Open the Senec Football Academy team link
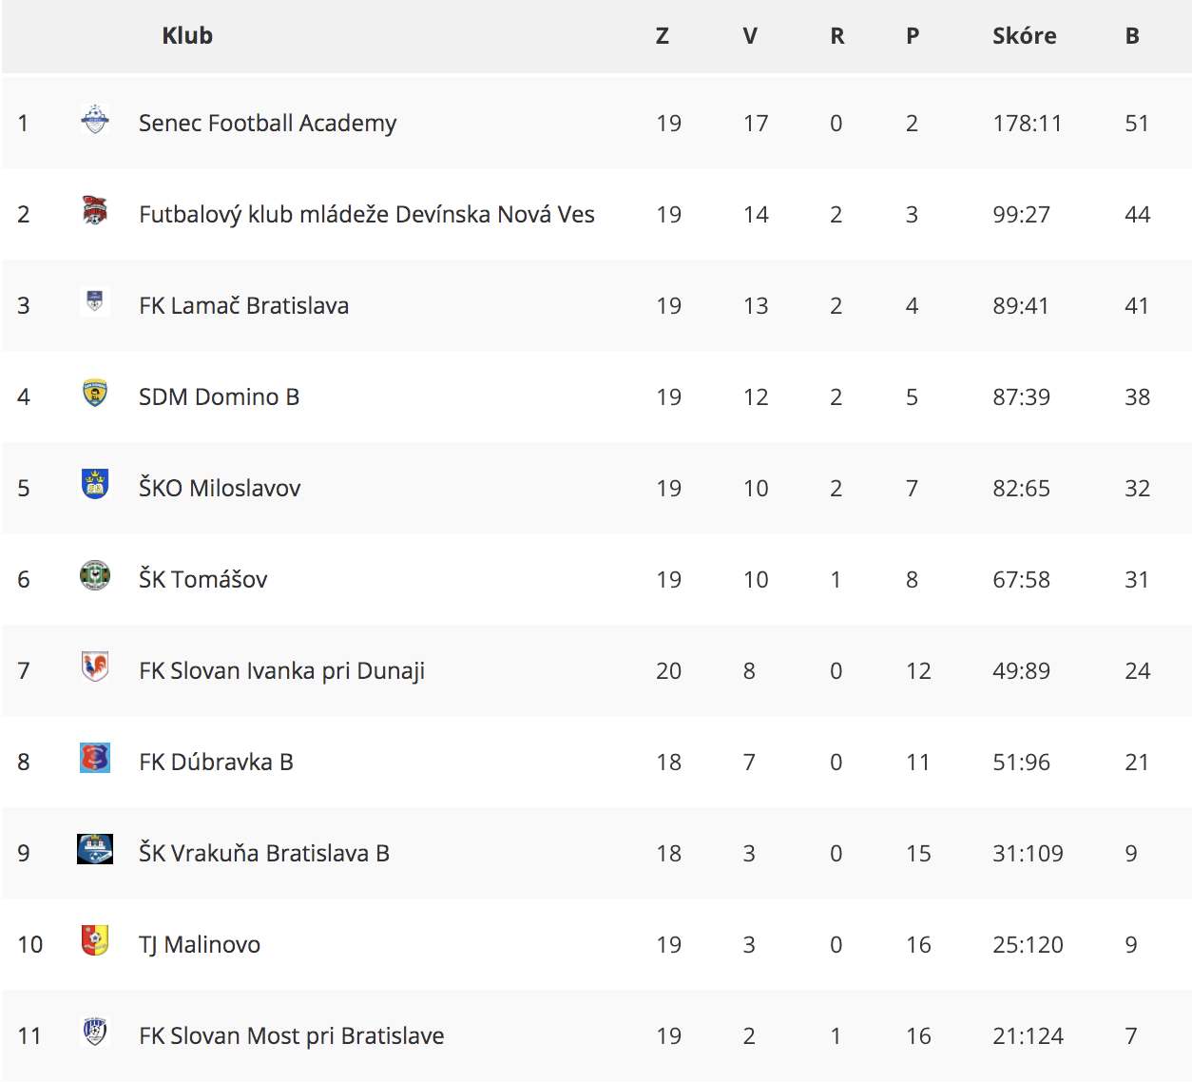This screenshot has width=1192, height=1082. click(x=267, y=123)
